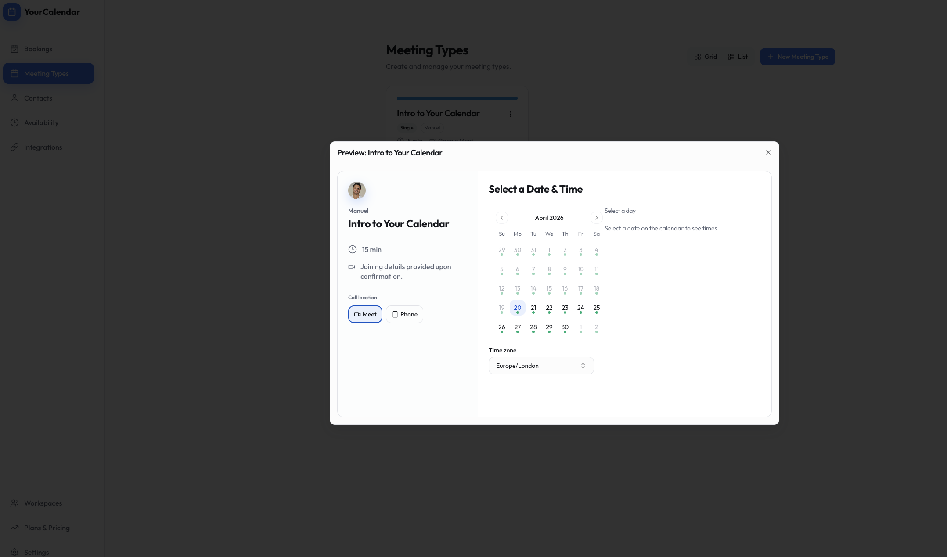Click Manuel's avatar photo
This screenshot has width=947, height=557.
pyautogui.click(x=357, y=190)
